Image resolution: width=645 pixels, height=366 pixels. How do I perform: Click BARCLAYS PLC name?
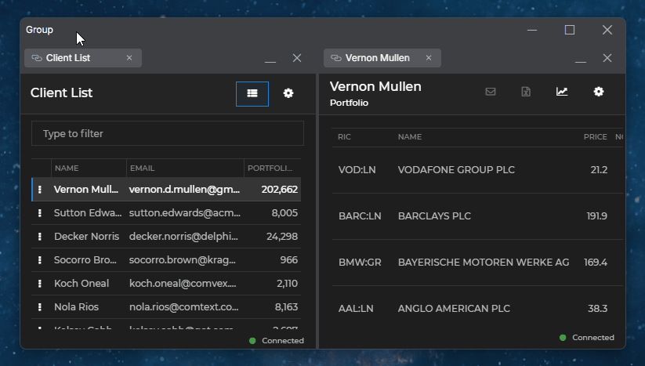pos(434,216)
